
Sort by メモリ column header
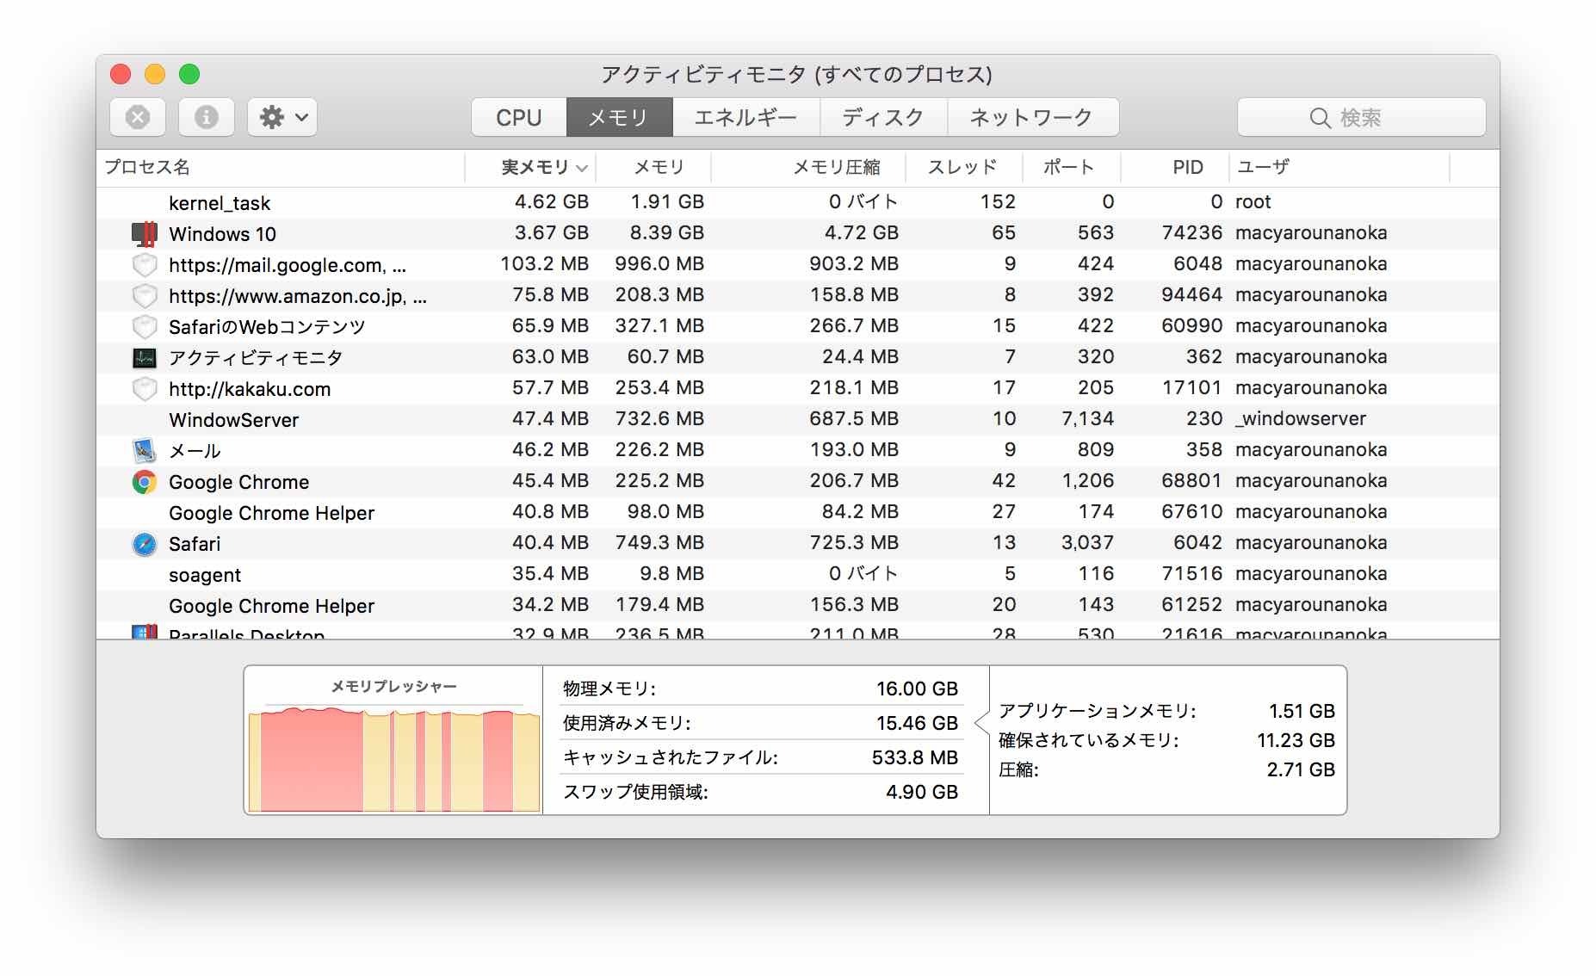coord(653,167)
